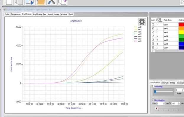The height and width of the screenshot is (117, 184).
Task: Click the duplicate pages toolbar icon
Action: point(19,2)
